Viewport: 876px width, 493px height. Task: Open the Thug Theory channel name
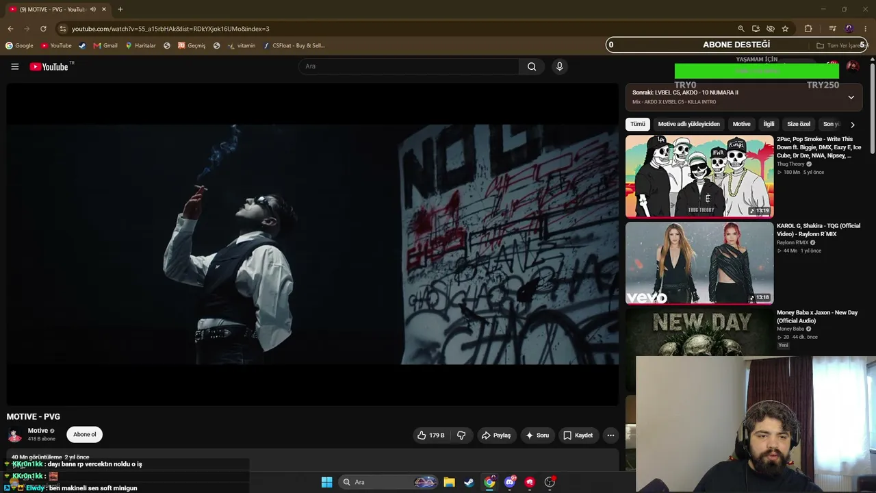(790, 164)
